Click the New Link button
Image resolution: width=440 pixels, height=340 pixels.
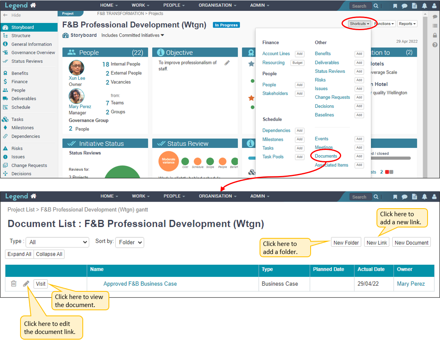point(377,243)
